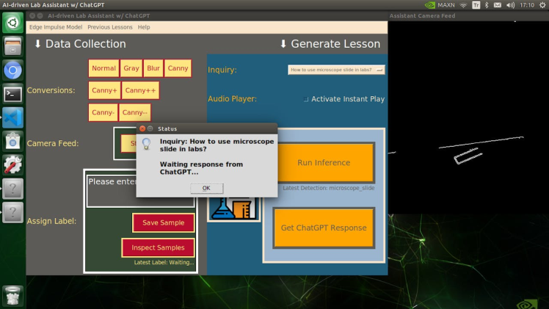Expand the Inquiry dropdown selection
Screen dimensions: 549x309
[x=380, y=70]
